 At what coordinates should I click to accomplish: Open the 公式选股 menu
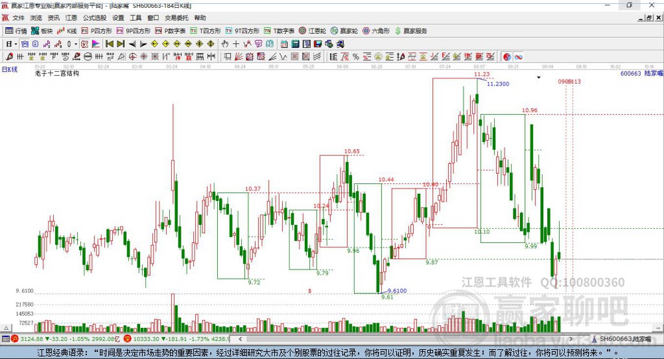[x=95, y=17]
